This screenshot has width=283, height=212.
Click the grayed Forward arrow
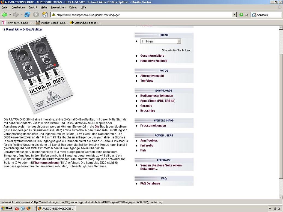coord(16,15)
